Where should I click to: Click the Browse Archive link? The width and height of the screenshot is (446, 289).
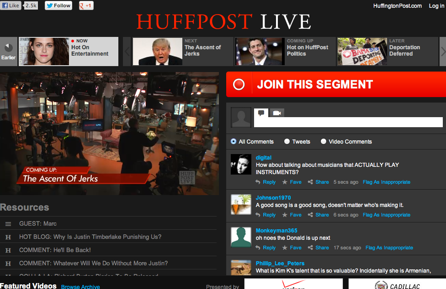point(80,286)
